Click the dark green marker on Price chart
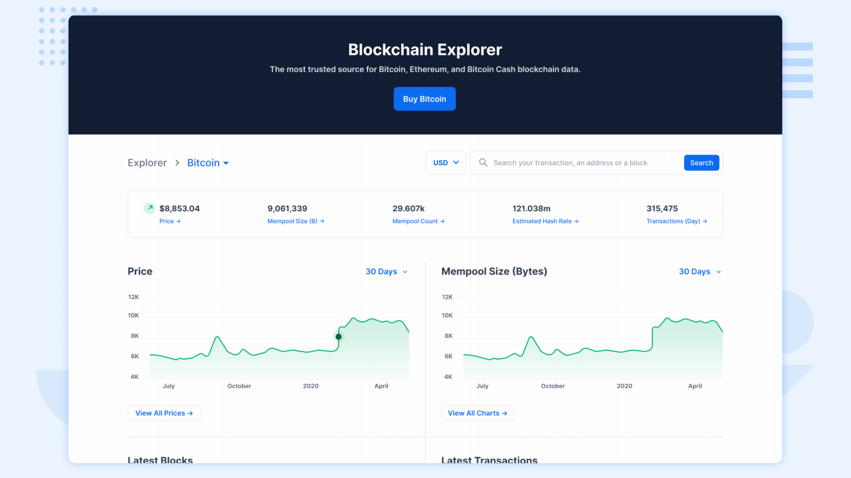 tap(339, 337)
